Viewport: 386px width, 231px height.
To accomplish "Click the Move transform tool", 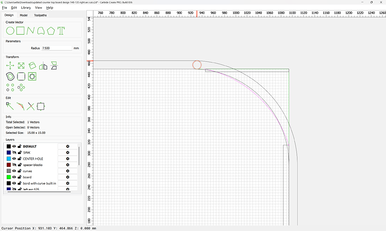I will click(x=10, y=66).
